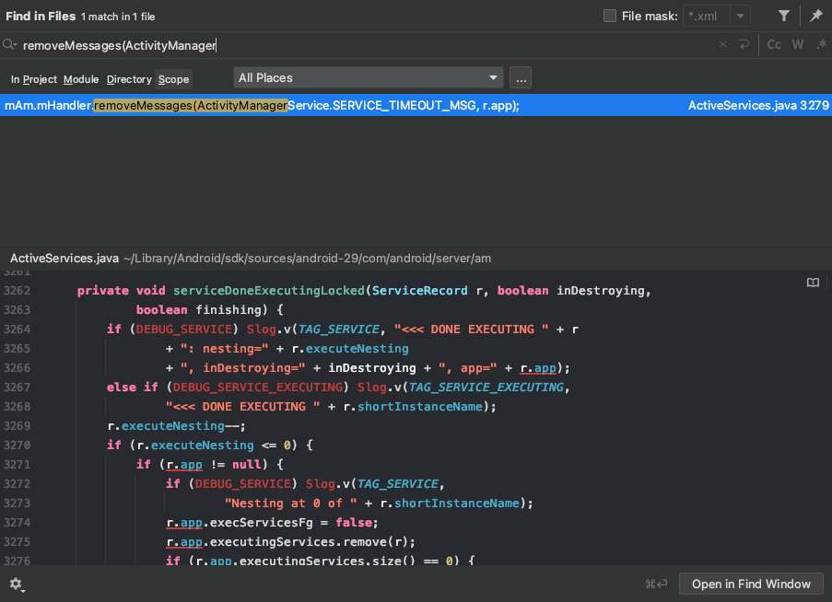Click the ellipsis button to edit scopes
This screenshot has width=832, height=602.
(521, 78)
